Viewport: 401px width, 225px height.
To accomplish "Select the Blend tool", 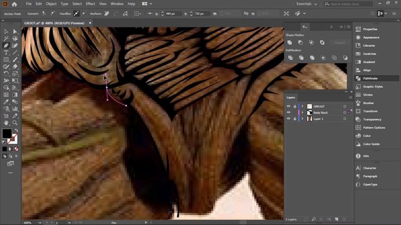I will click(x=15, y=102).
